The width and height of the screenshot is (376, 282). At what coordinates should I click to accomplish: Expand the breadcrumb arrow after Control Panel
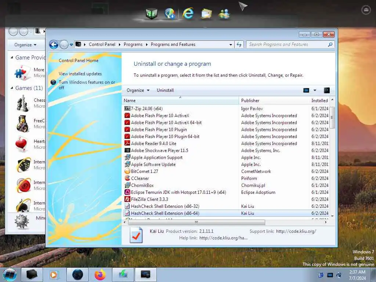click(x=119, y=44)
